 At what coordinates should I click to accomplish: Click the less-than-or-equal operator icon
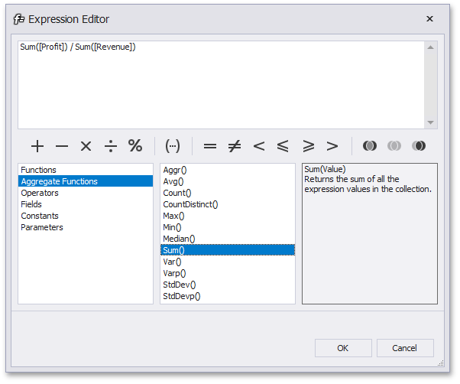[283, 146]
